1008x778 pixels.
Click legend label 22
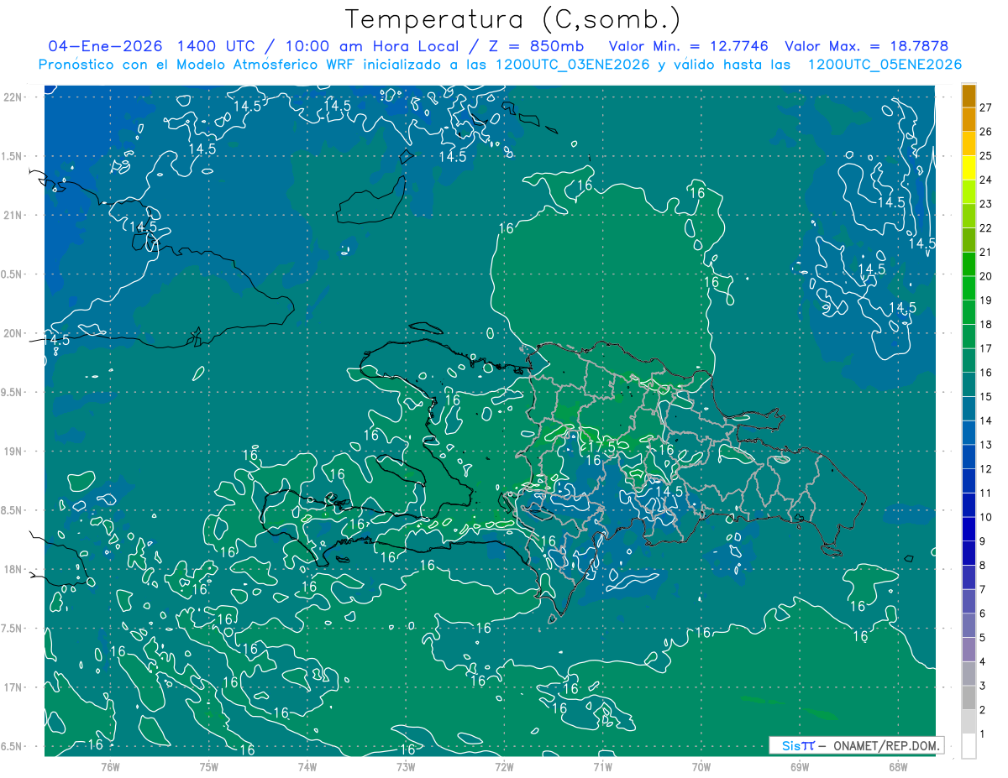(985, 227)
